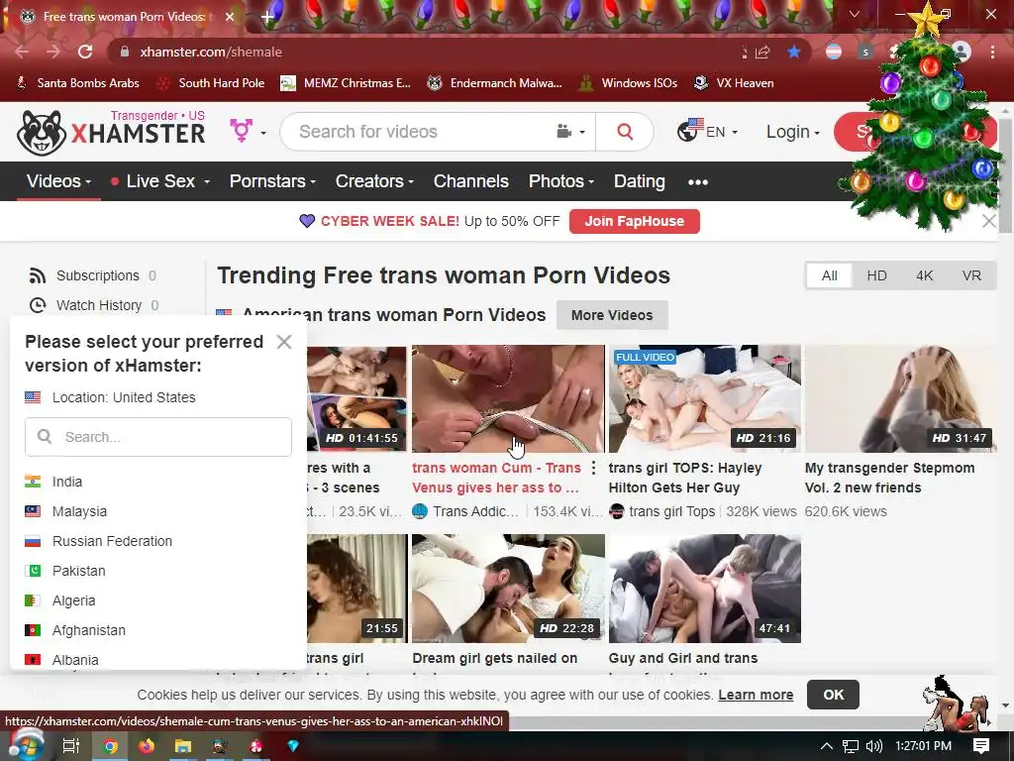Open the camera search-type dropdown
1014x761 pixels.
point(571,132)
